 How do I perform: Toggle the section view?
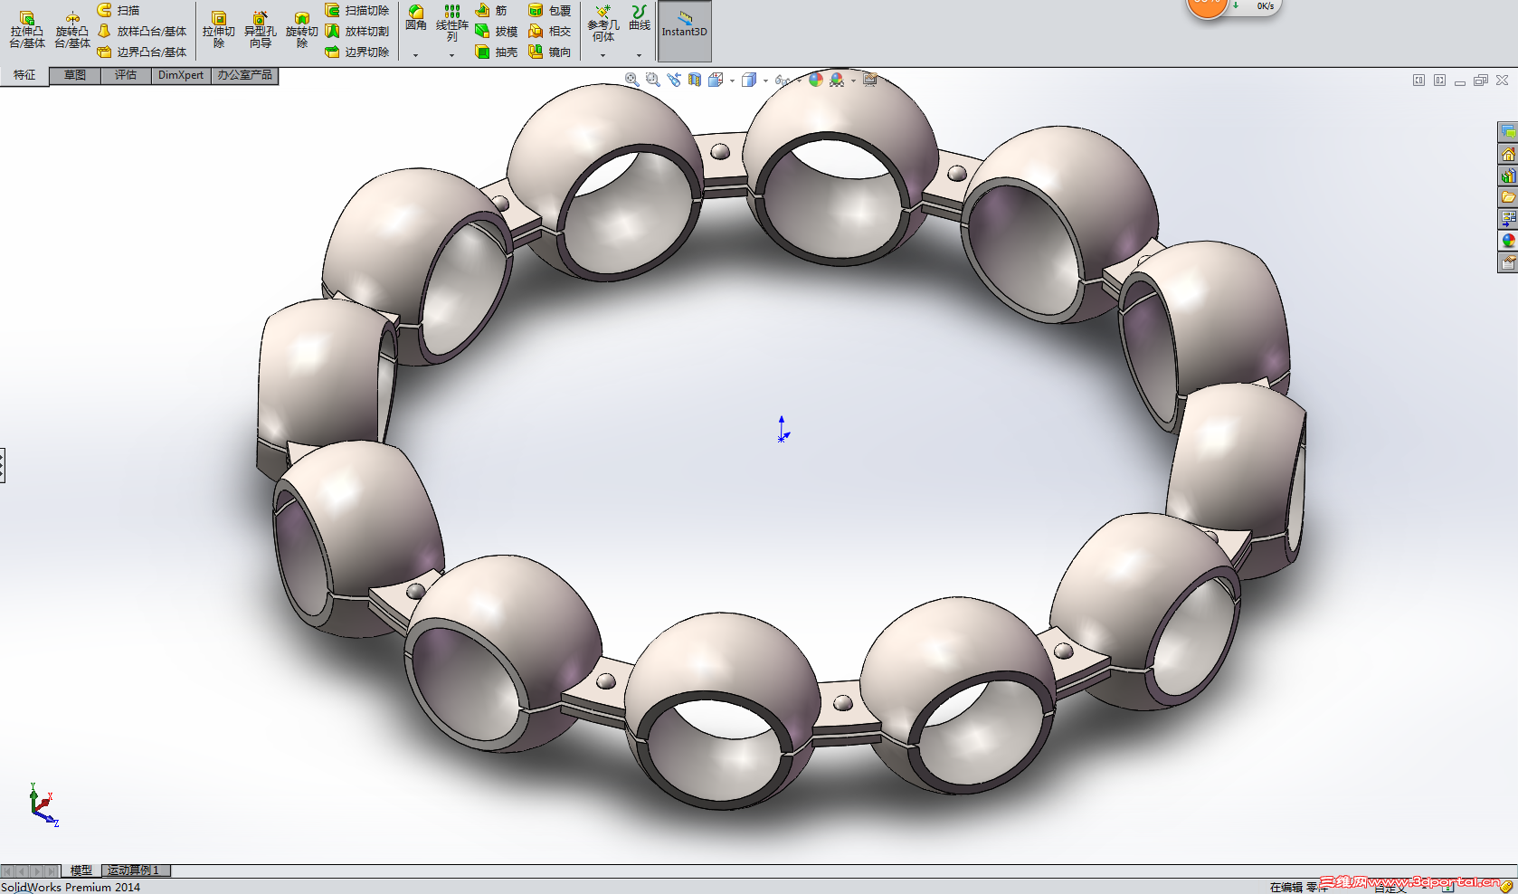695,80
